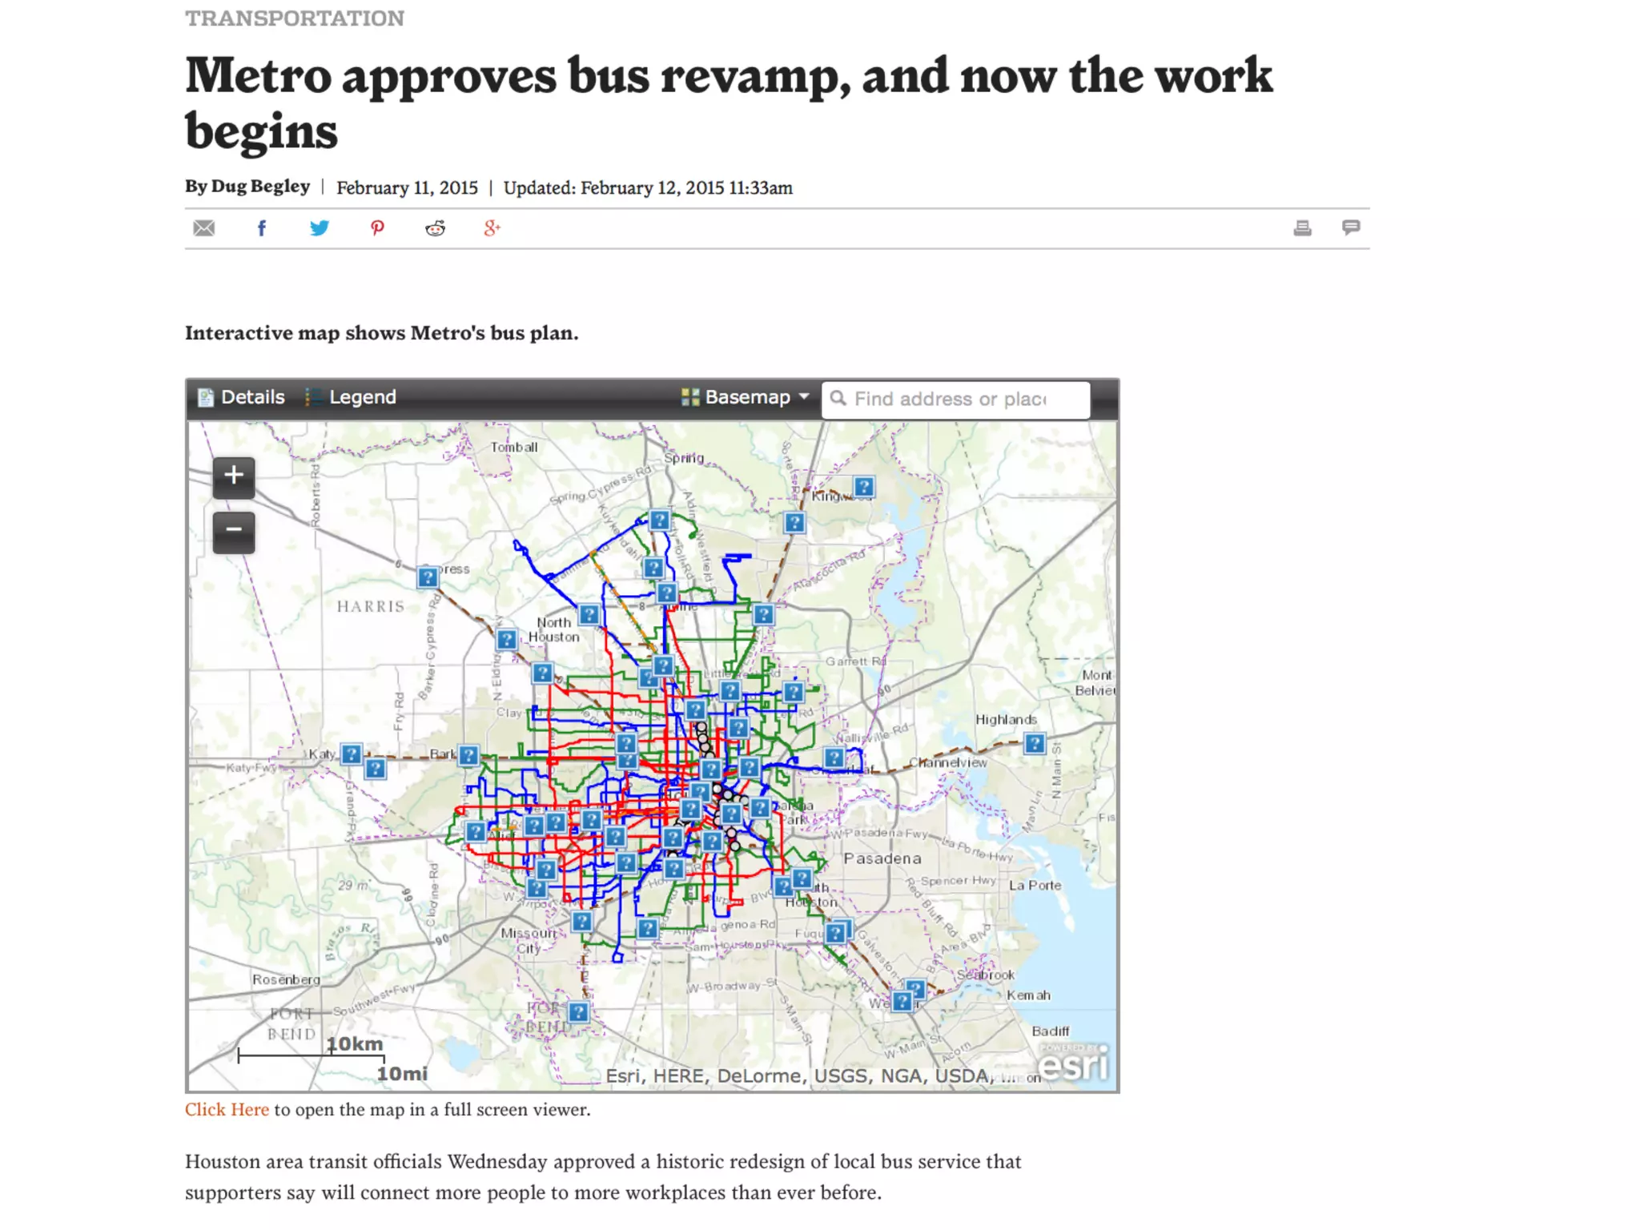
Task: Share the article on Google Plus
Action: tap(492, 228)
